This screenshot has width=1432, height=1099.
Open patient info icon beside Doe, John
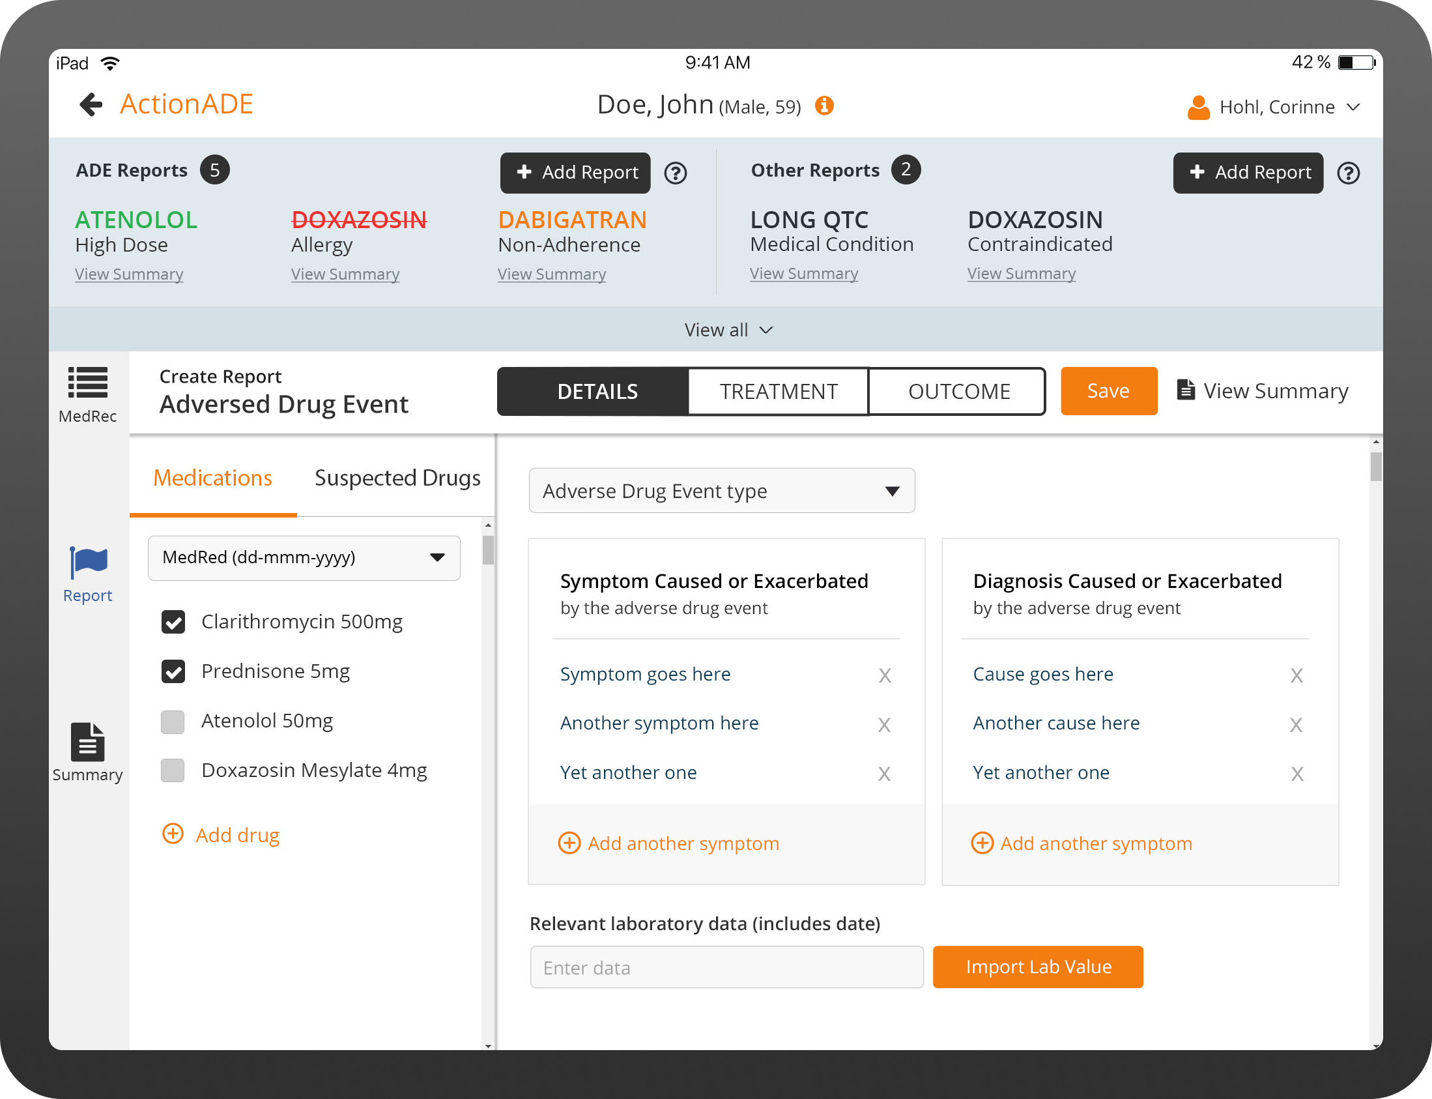tap(824, 106)
